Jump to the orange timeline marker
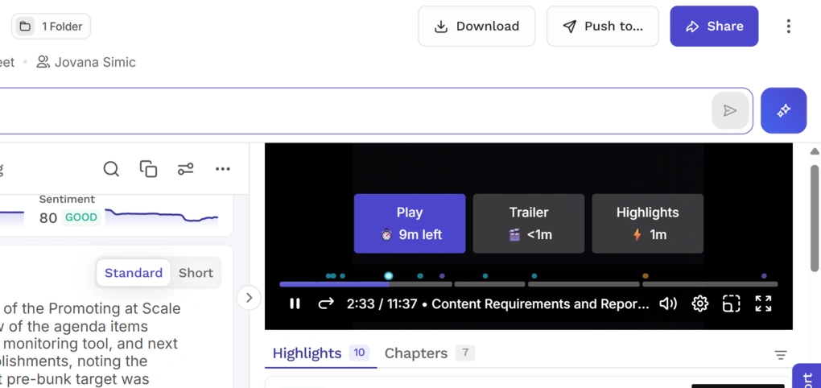This screenshot has width=821, height=388. [646, 276]
